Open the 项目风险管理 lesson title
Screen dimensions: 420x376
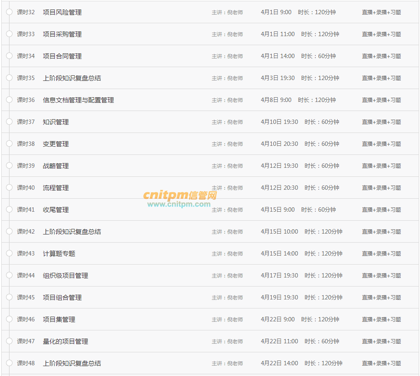[x=62, y=12]
